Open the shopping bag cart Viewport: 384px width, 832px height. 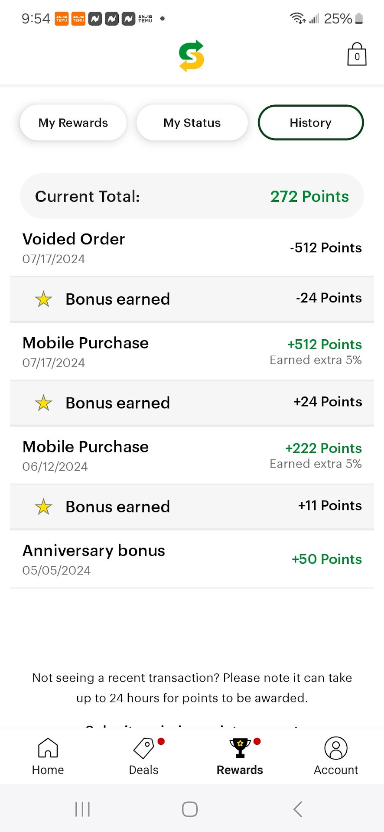point(357,55)
